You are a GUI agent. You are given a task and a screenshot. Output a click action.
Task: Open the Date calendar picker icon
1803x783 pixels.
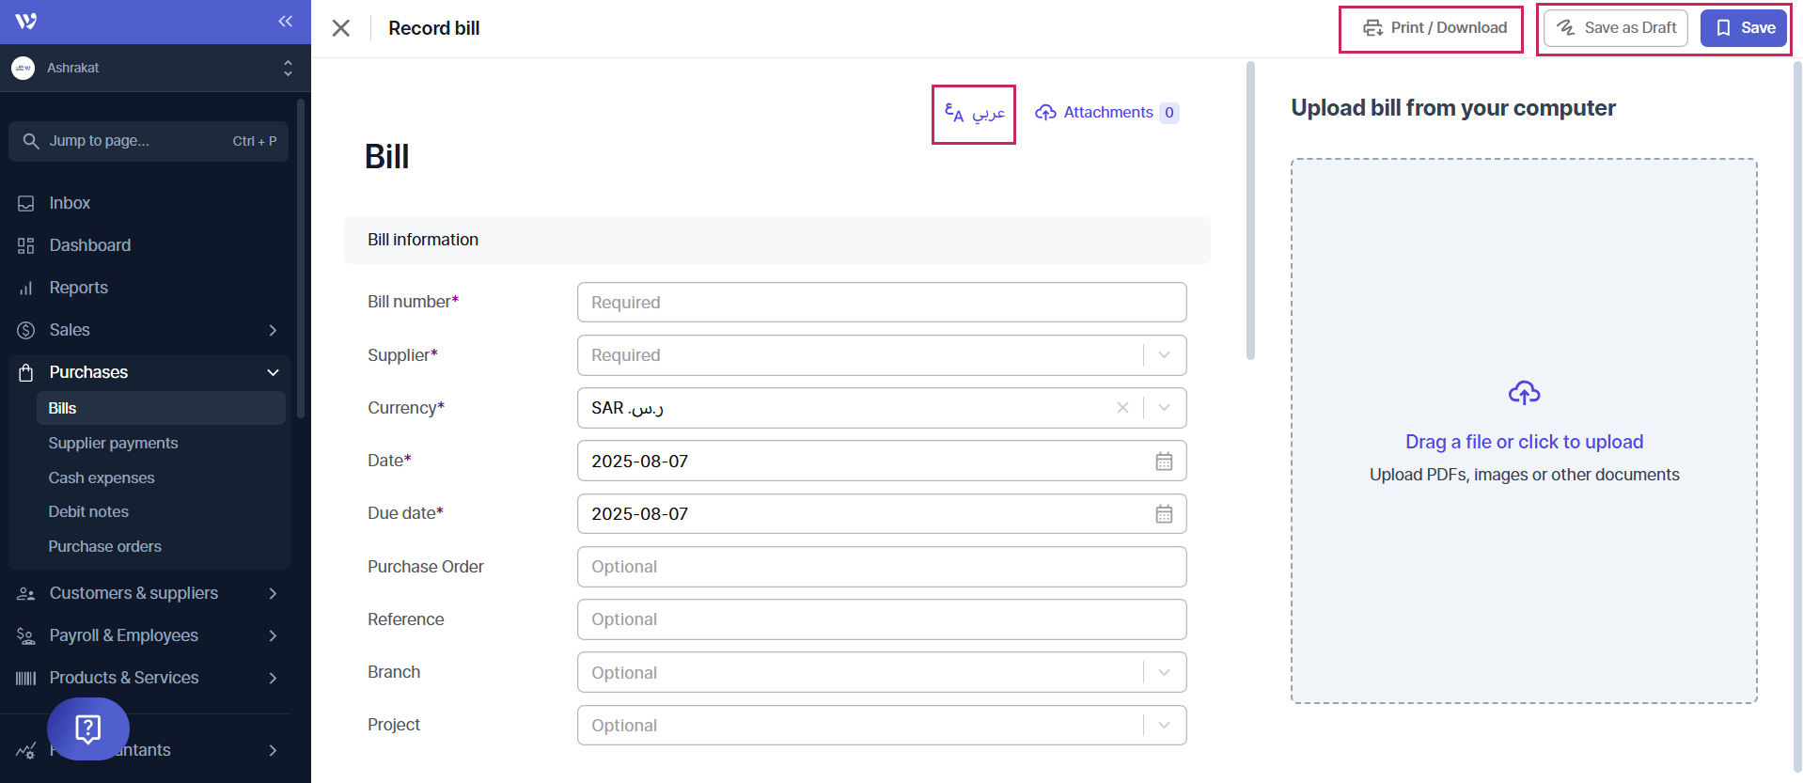point(1164,462)
